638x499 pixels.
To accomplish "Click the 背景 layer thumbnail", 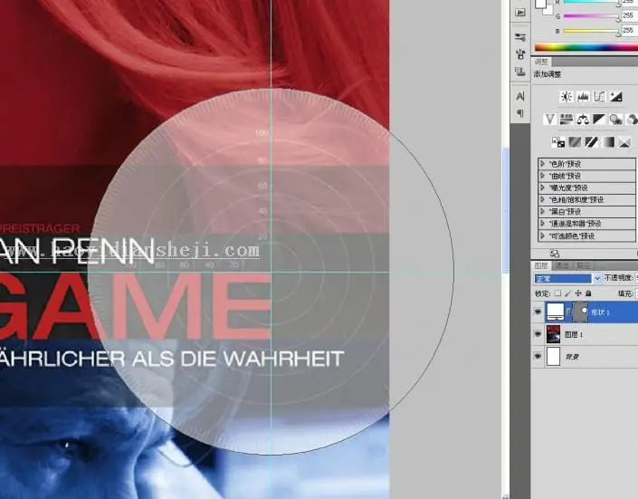I will [x=553, y=356].
